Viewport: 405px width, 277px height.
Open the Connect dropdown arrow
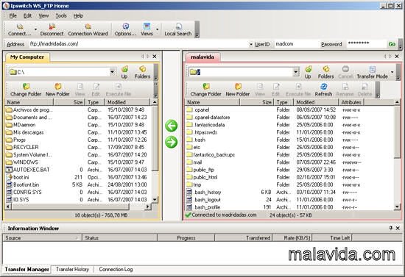point(35,29)
